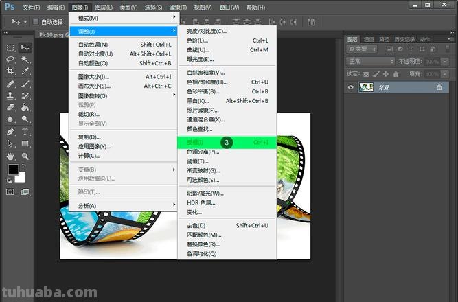Click the foreground black color swatch
The height and width of the screenshot is (302, 458).
[x=13, y=170]
